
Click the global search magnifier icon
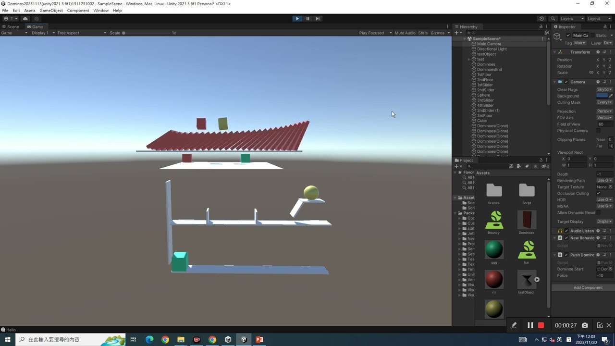tap(553, 19)
